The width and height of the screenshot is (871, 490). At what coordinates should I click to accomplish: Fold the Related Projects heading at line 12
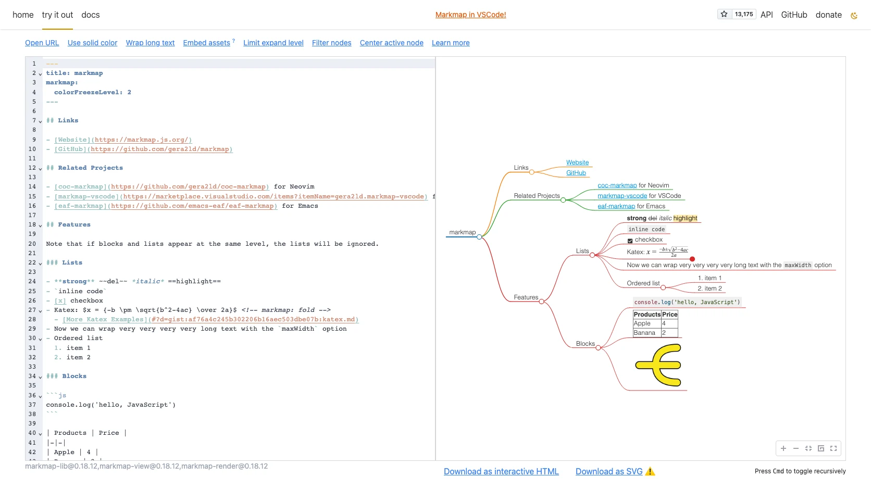pos(40,169)
